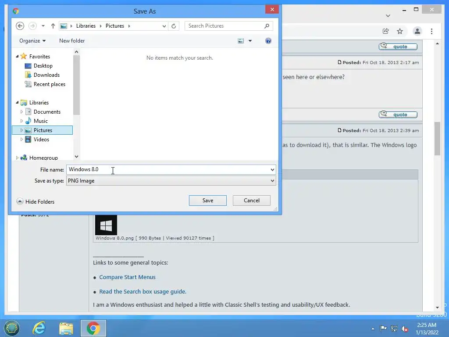Click the navigation pane scroll down arrow
The image size is (449, 337).
coord(76,157)
